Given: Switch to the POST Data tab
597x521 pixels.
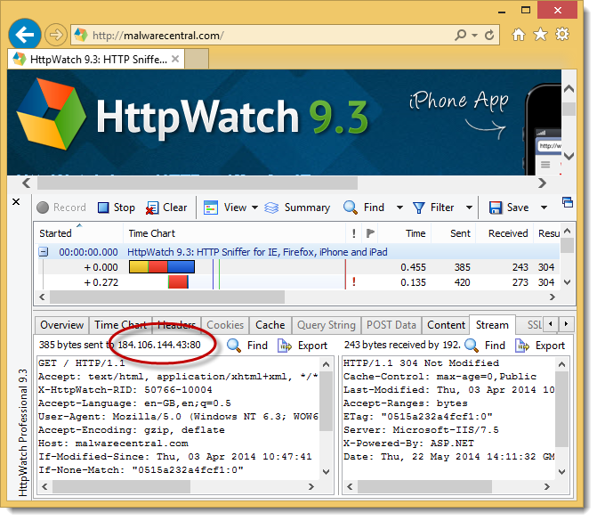Looking at the screenshot, I should tap(391, 325).
